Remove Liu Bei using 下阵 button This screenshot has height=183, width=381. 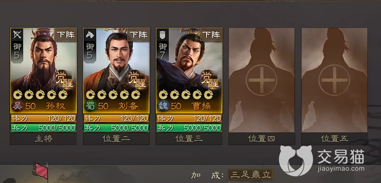(138, 35)
